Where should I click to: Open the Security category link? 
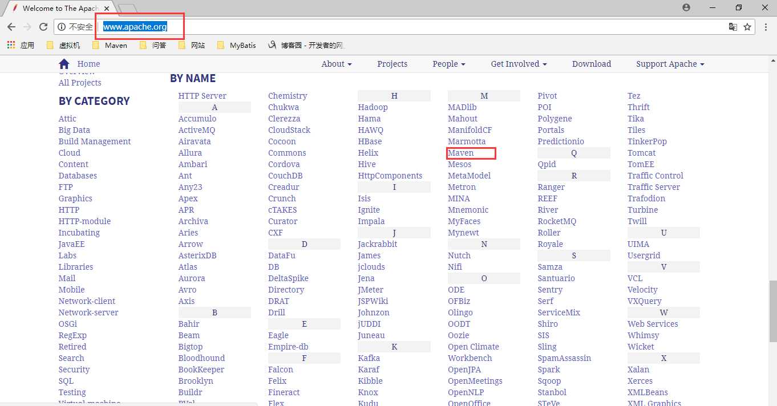click(74, 370)
